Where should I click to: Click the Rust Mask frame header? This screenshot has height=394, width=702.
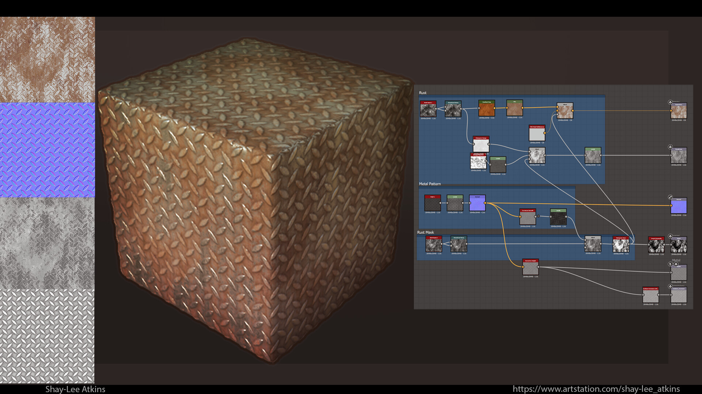426,232
